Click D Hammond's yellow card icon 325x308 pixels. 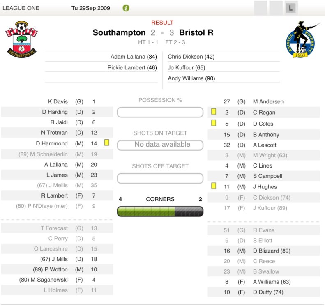107,143
